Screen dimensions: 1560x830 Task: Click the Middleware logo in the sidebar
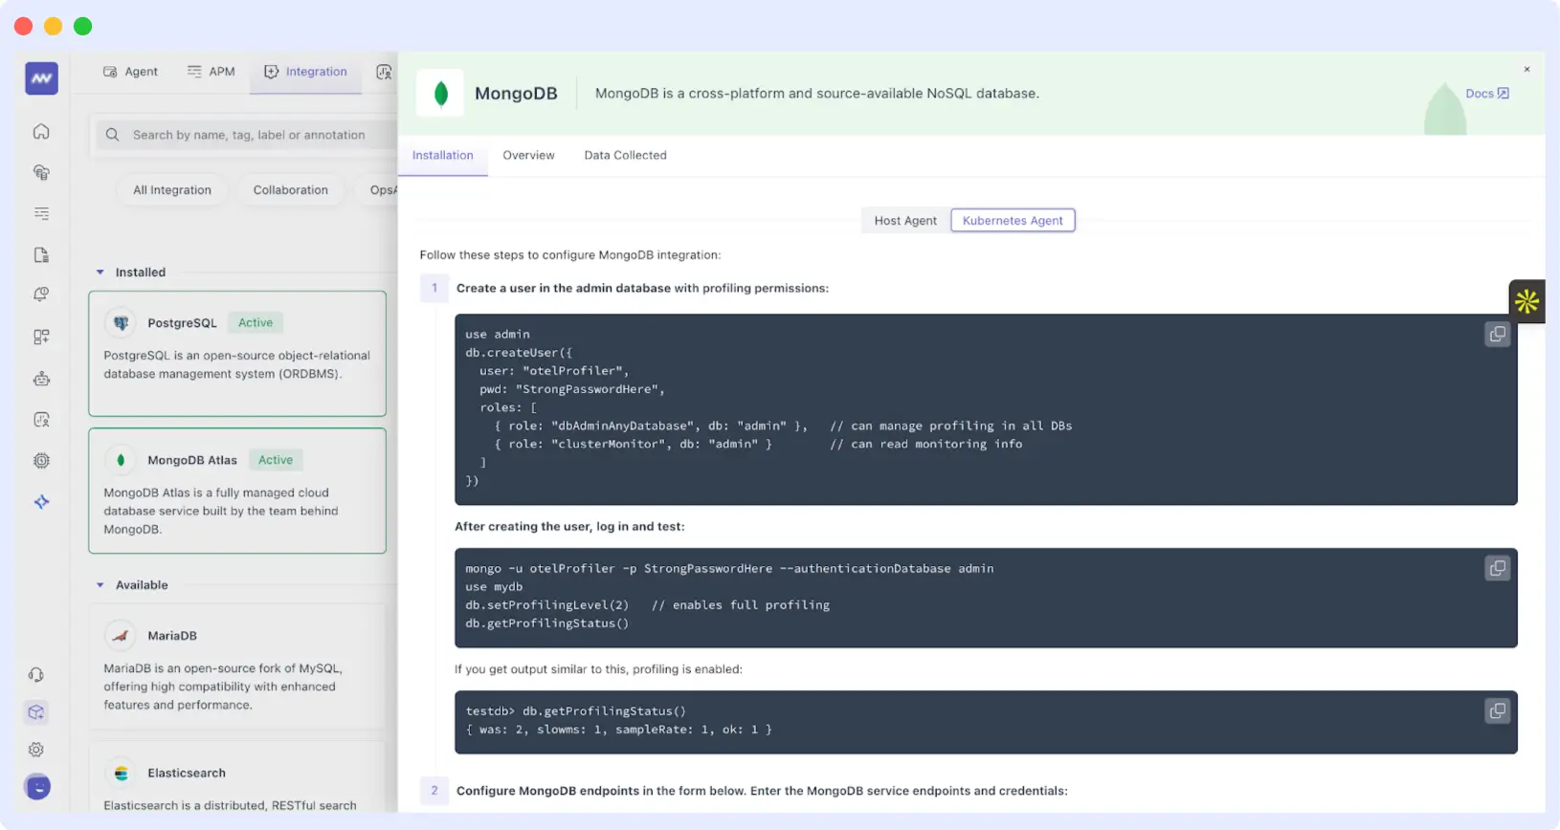click(x=41, y=78)
